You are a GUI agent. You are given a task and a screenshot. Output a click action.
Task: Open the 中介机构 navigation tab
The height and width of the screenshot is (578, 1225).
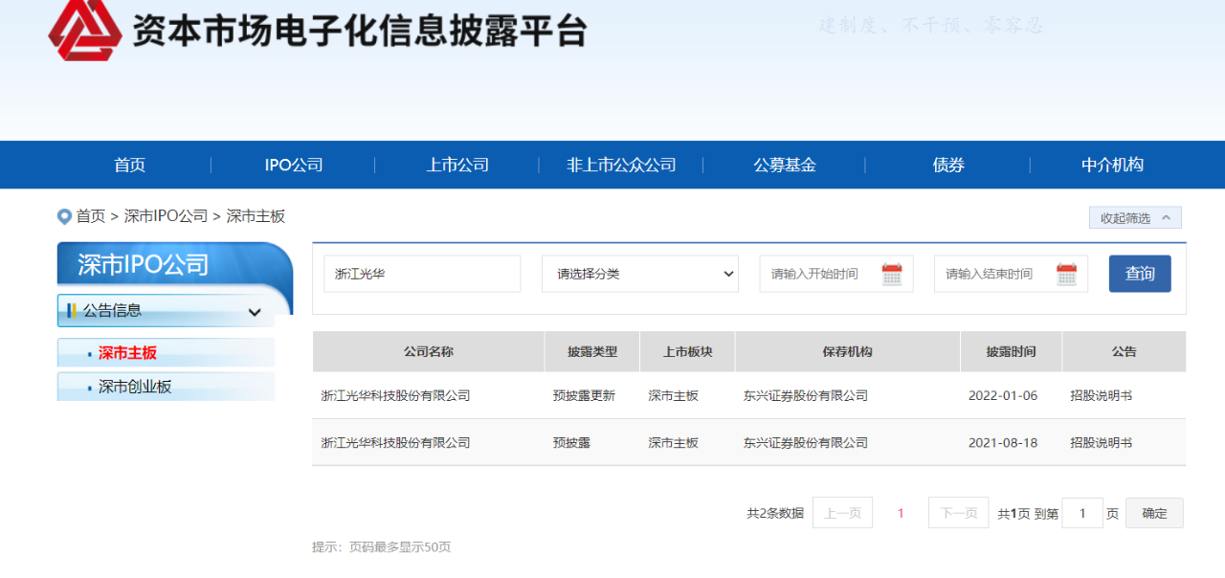pyautogui.click(x=1112, y=165)
